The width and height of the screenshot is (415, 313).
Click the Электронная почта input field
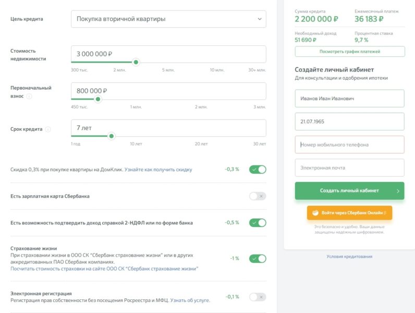click(349, 167)
